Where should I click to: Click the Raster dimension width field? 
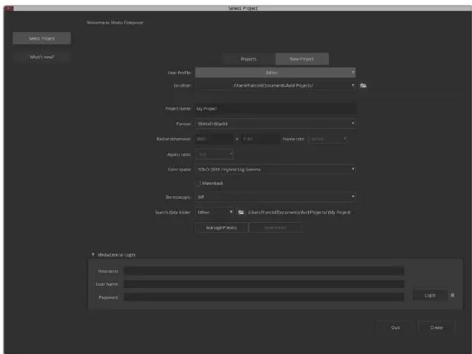pos(214,139)
